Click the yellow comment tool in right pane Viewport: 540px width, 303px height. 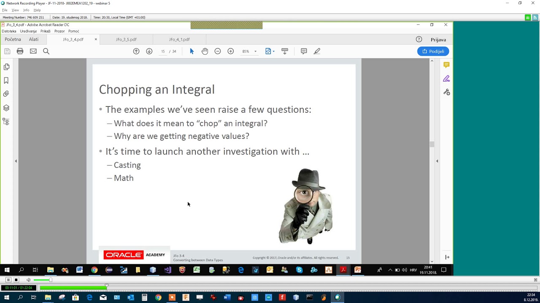446,65
